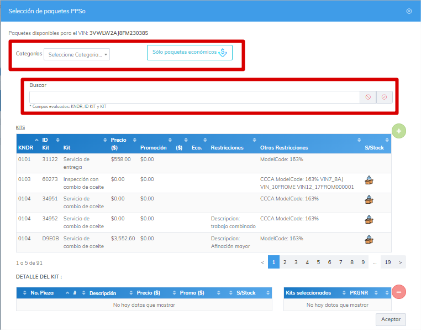421x330 pixels.
Task: Click stock box icon for kit 34951
Action: pyautogui.click(x=370, y=199)
